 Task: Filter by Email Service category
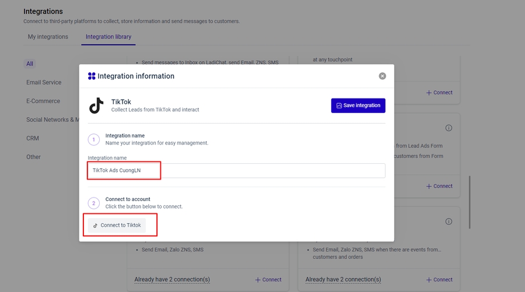44,82
